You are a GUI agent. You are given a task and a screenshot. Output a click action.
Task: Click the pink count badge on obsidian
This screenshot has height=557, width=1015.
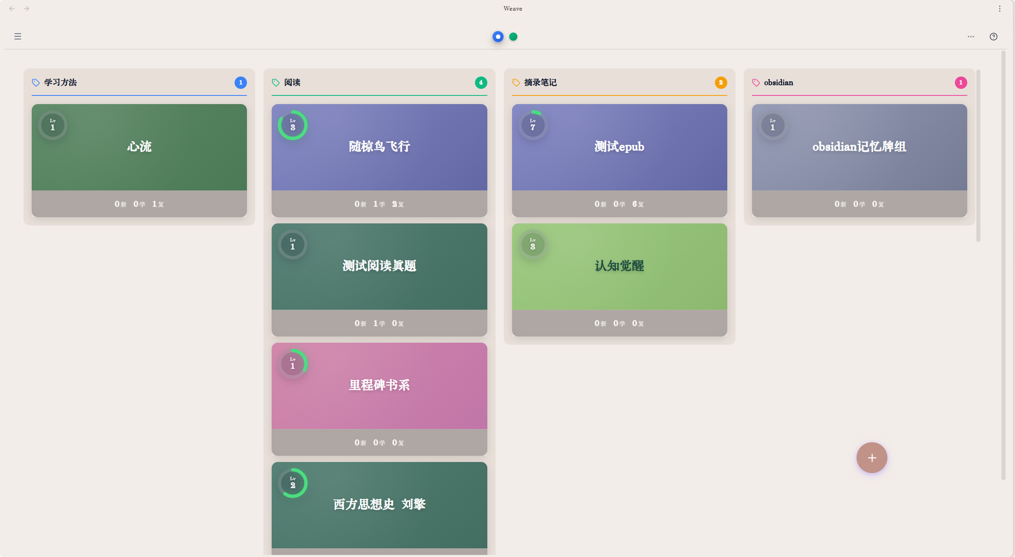(x=961, y=83)
